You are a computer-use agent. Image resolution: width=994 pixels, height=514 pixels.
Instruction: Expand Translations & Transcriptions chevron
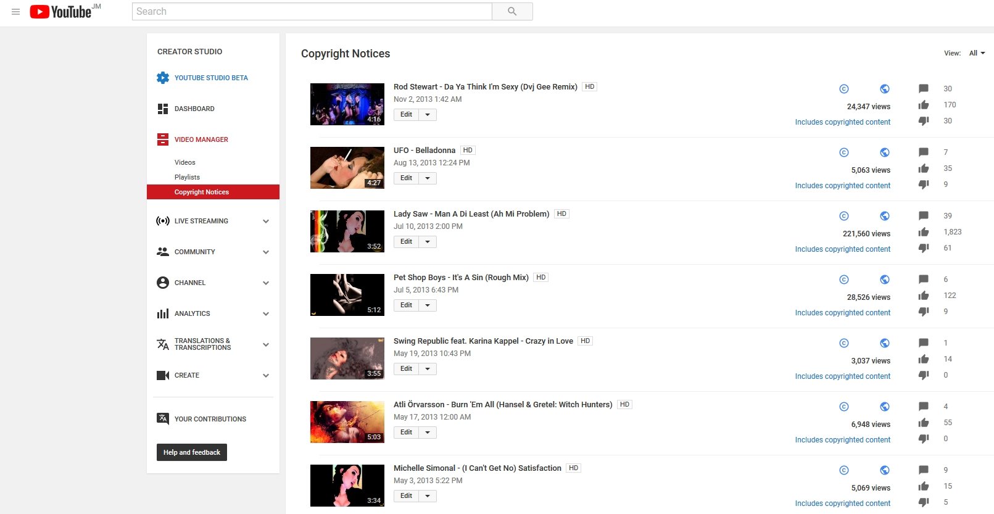click(266, 344)
